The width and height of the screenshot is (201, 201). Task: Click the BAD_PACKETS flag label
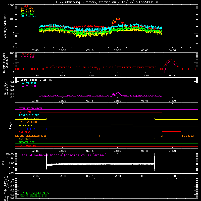tap(27, 146)
